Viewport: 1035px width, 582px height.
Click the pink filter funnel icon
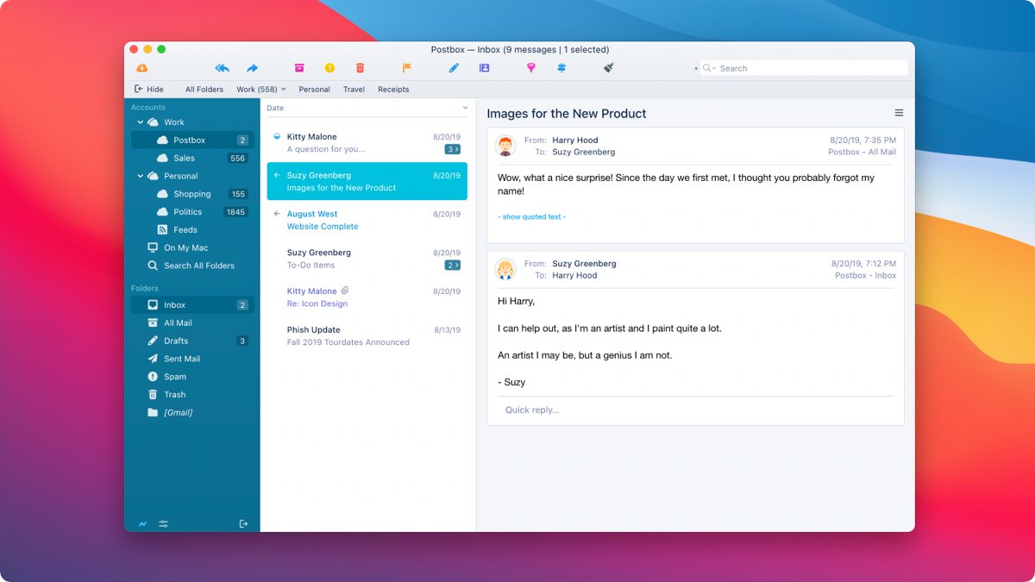pyautogui.click(x=531, y=68)
